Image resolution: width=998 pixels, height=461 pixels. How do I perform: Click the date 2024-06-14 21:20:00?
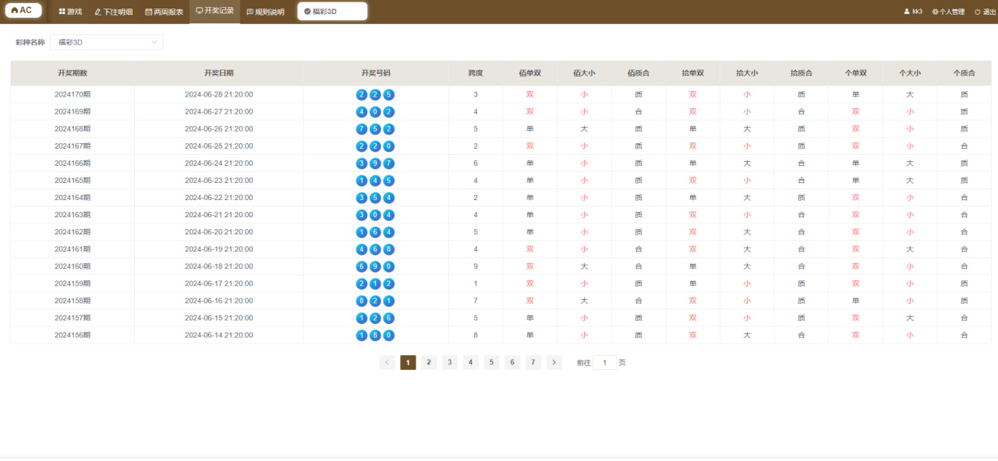[219, 334]
